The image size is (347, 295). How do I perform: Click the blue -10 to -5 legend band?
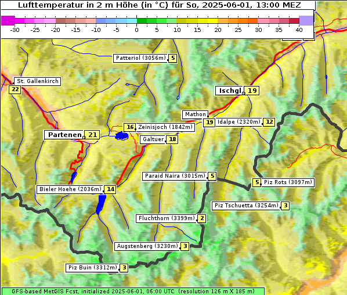point(106,21)
